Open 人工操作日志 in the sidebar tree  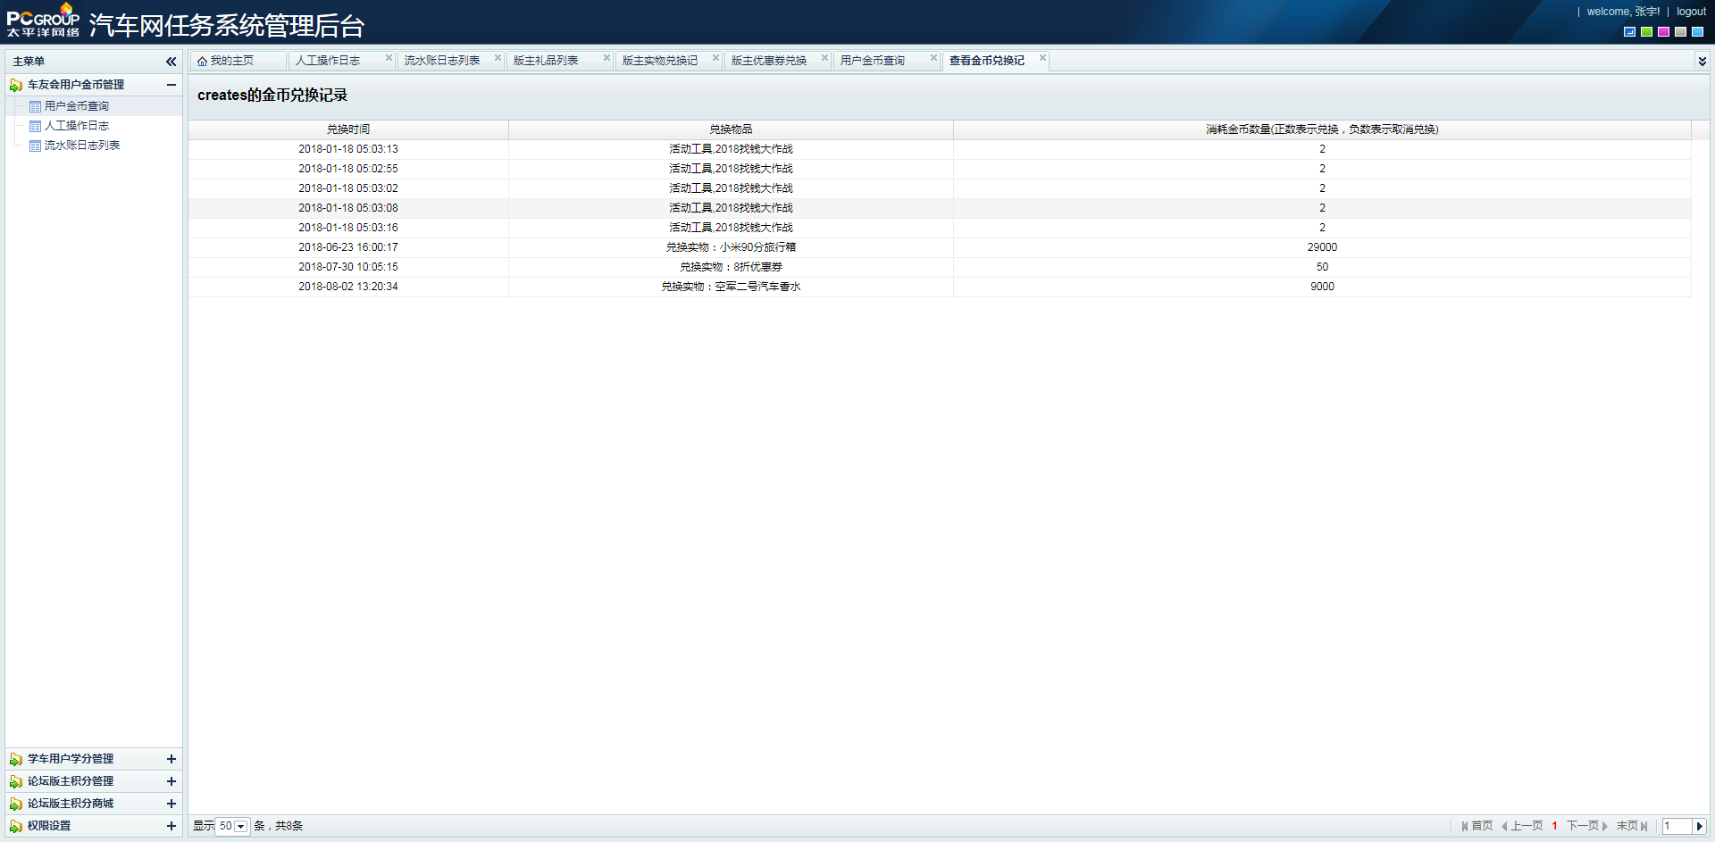pyautogui.click(x=77, y=126)
